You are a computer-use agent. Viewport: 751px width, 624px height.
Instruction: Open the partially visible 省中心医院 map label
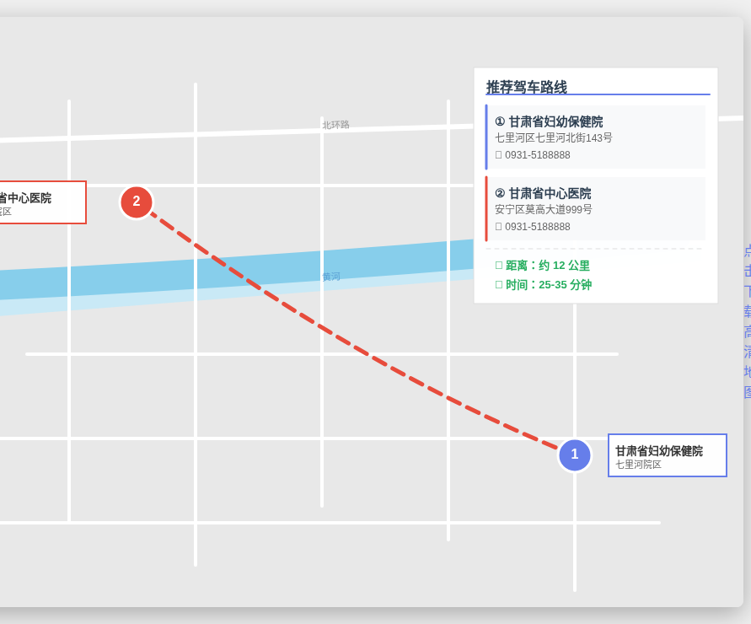tap(43, 202)
